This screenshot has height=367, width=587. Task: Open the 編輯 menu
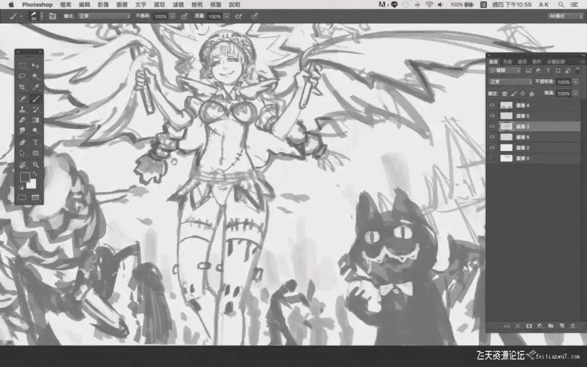(85, 4)
